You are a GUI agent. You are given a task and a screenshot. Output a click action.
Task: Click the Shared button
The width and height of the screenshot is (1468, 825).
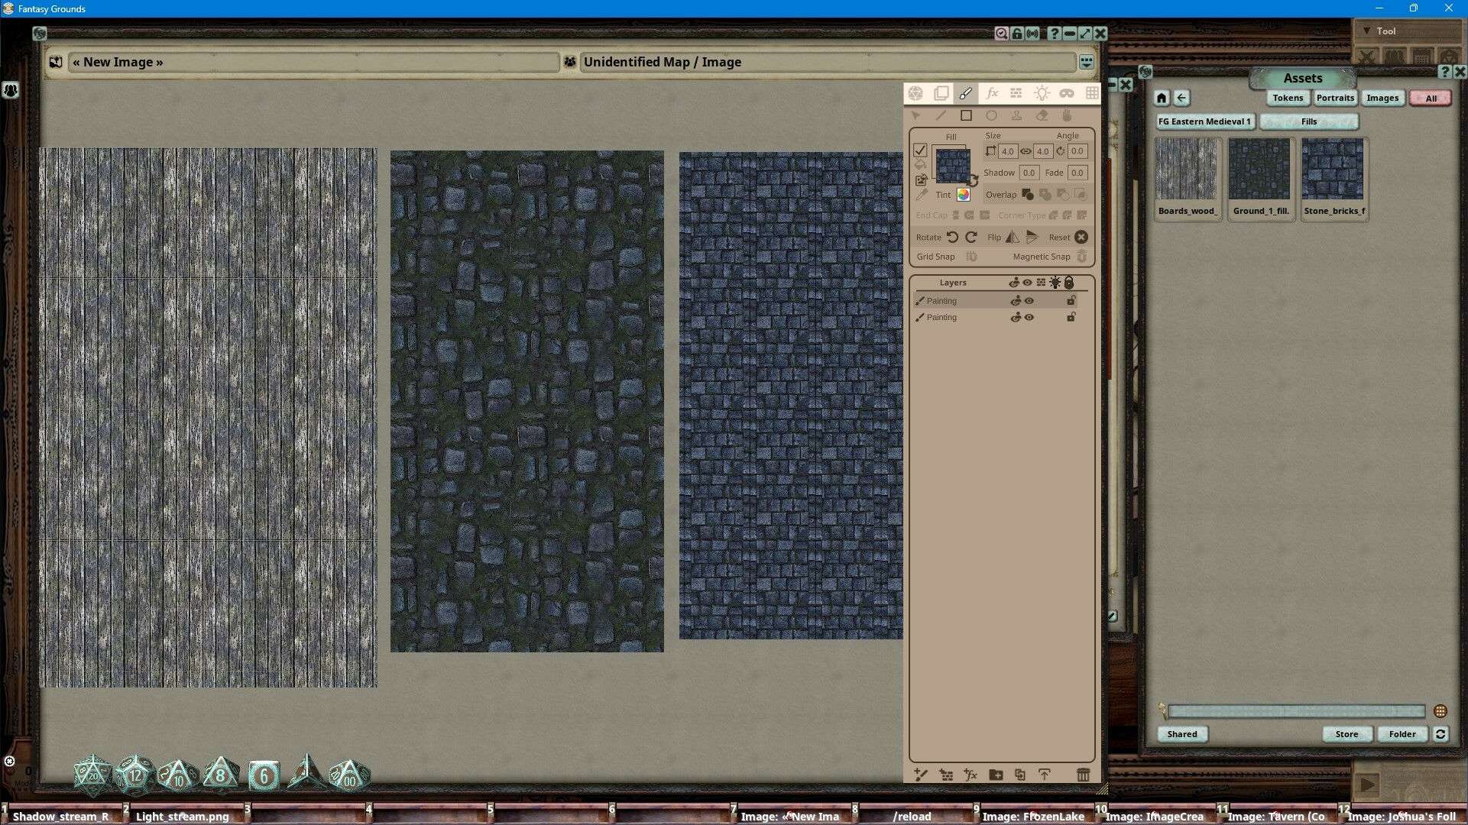[x=1181, y=734]
